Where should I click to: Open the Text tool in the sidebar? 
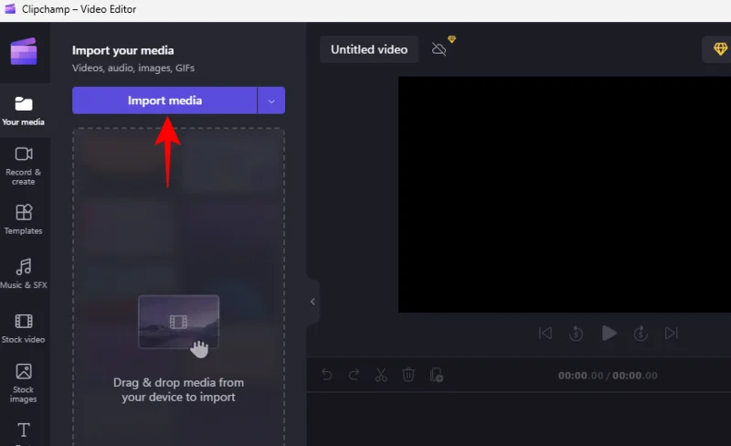click(24, 430)
